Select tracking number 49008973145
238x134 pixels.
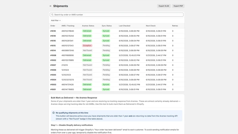(x=68, y=50)
